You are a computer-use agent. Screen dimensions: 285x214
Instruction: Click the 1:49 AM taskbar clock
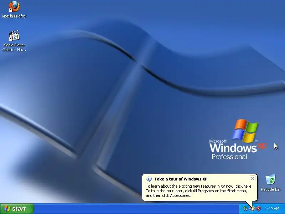click(x=272, y=209)
